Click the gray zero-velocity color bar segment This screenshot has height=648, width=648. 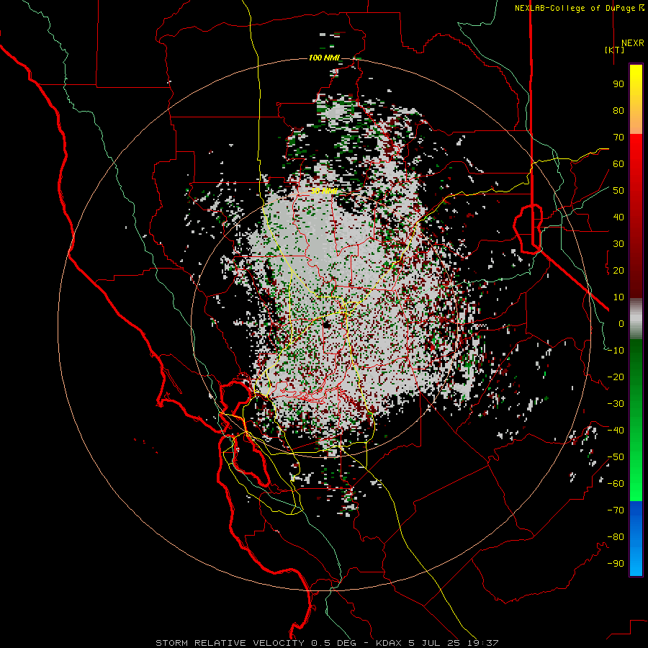pos(636,319)
